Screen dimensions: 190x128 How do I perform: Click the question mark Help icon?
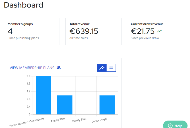(x=170, y=126)
